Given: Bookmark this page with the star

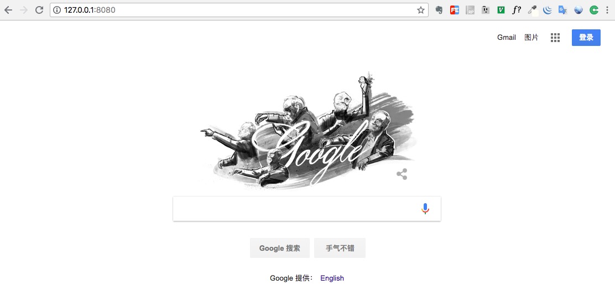Looking at the screenshot, I should pyautogui.click(x=421, y=10).
